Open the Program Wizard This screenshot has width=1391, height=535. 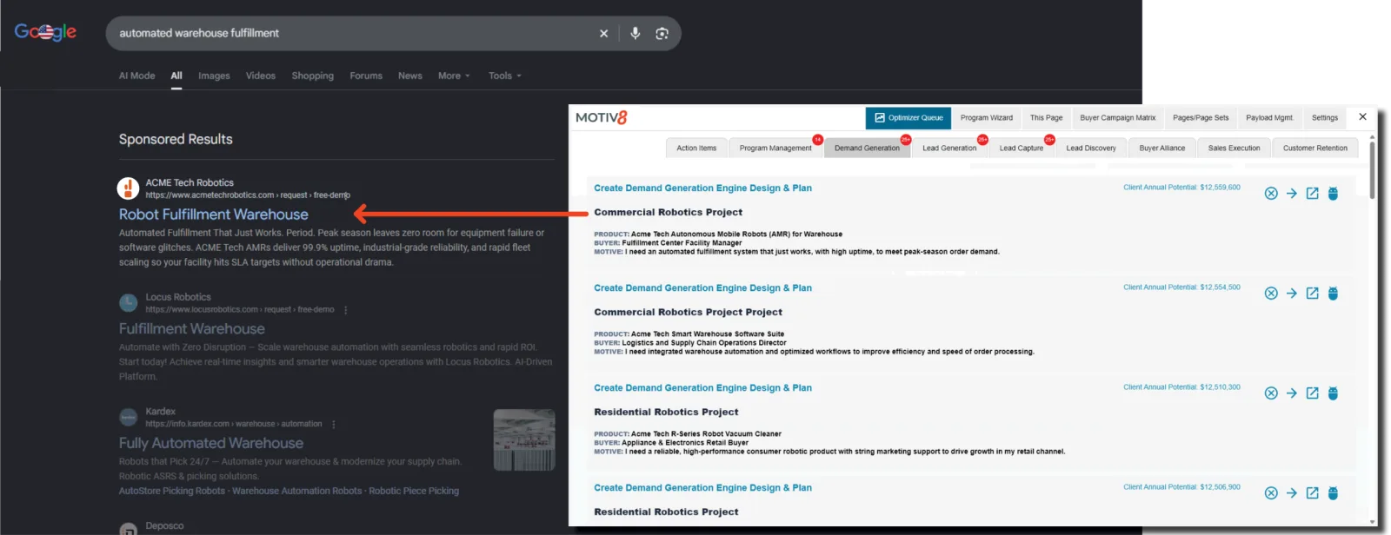[987, 117]
